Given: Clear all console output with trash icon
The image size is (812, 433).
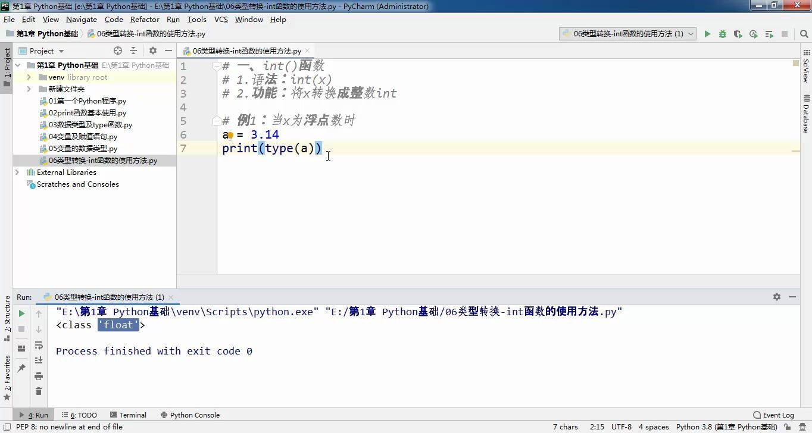Looking at the screenshot, I should pyautogui.click(x=39, y=391).
